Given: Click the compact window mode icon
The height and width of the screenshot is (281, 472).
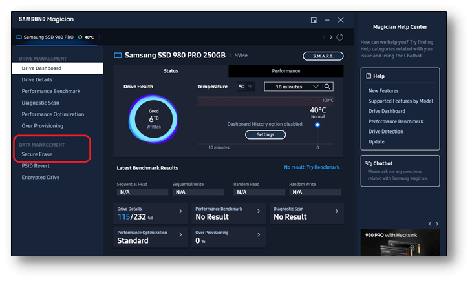Looking at the screenshot, I should (x=314, y=21).
